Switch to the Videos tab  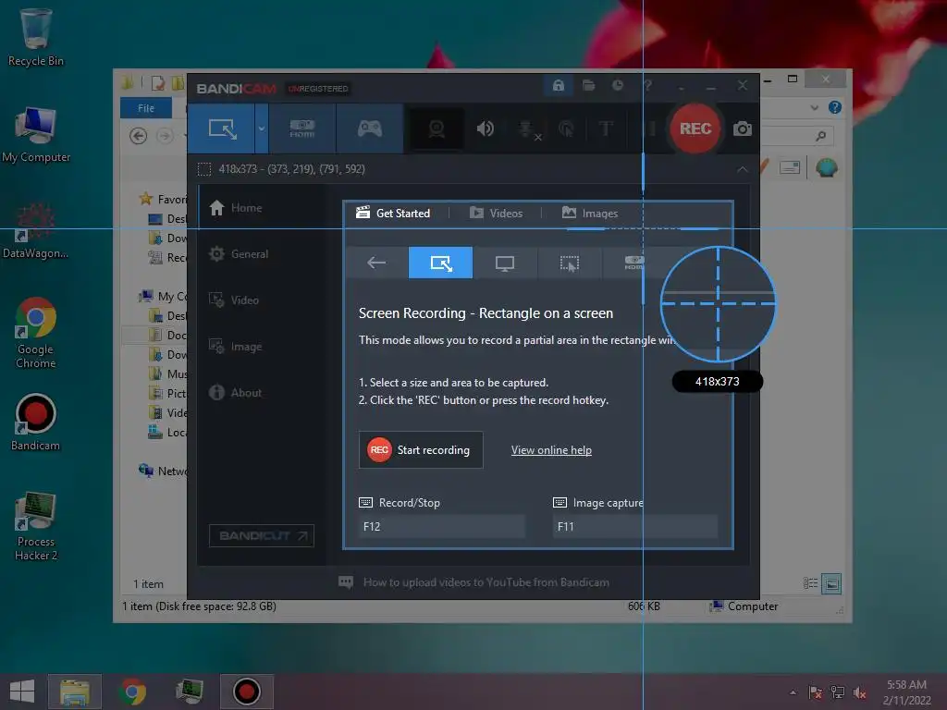click(x=496, y=214)
